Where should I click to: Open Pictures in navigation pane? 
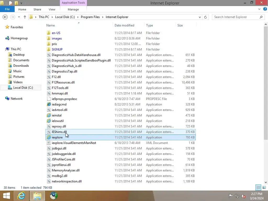[x=19, y=77]
